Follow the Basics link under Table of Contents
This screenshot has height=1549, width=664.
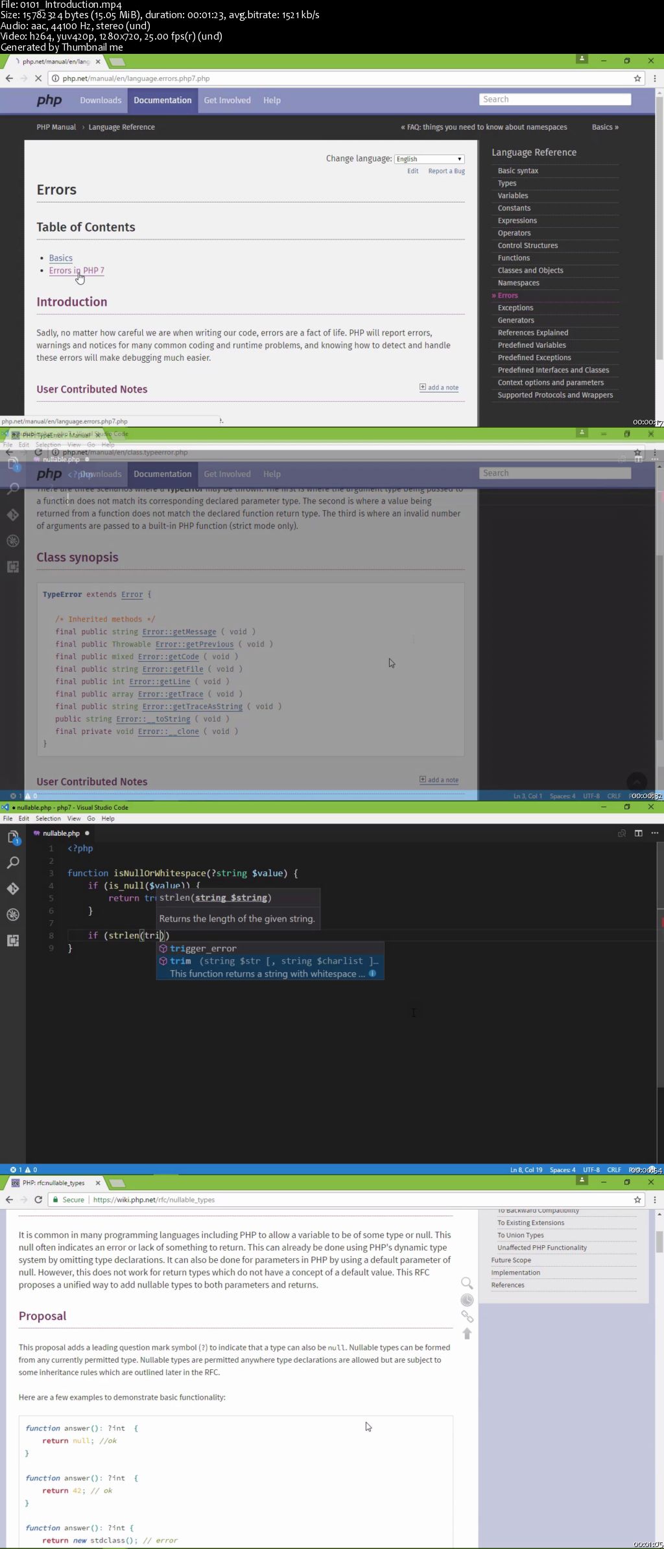pyautogui.click(x=61, y=258)
